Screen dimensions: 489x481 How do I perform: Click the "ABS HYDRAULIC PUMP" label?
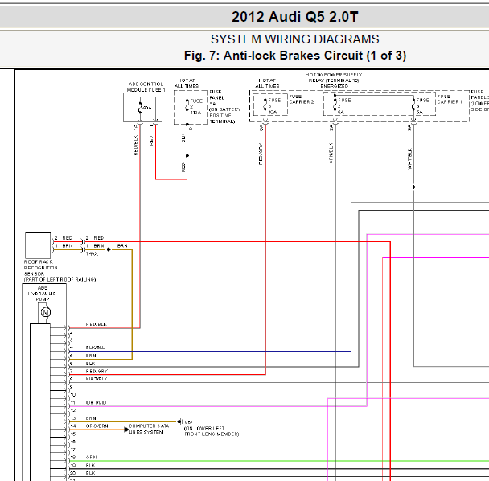click(x=42, y=294)
